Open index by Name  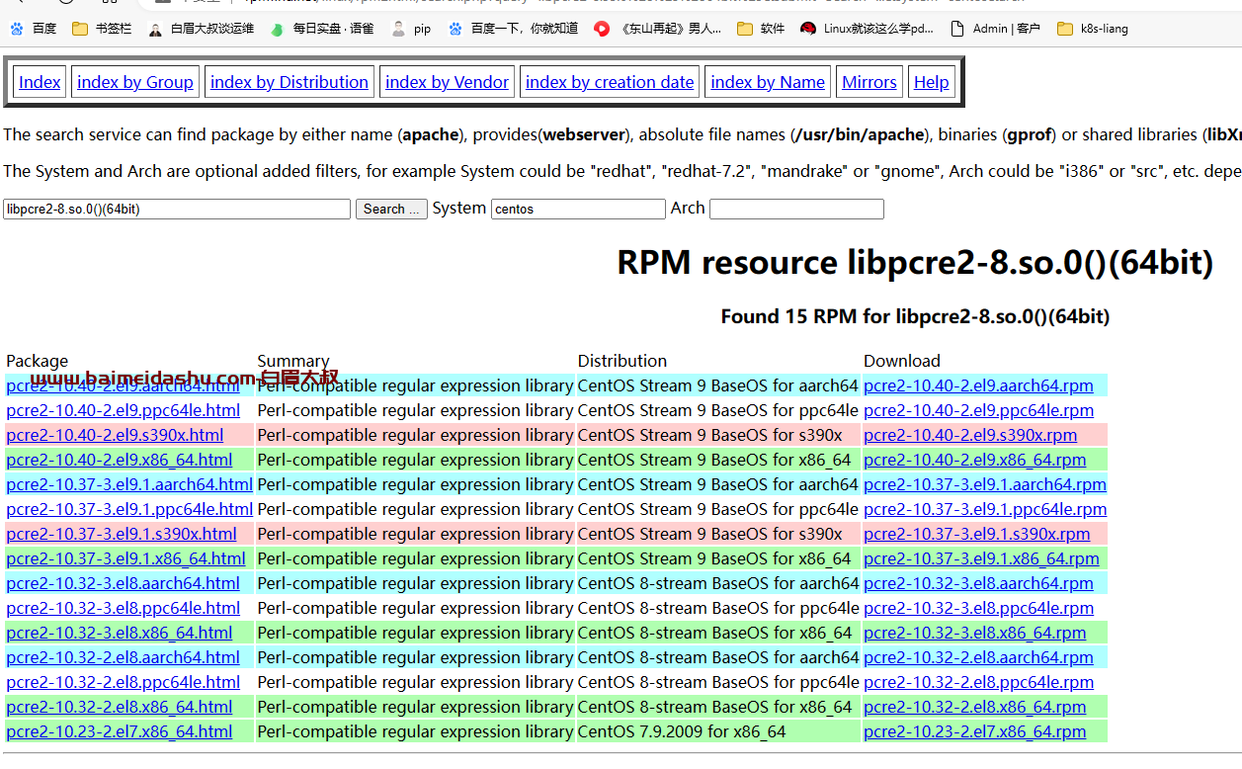click(768, 82)
